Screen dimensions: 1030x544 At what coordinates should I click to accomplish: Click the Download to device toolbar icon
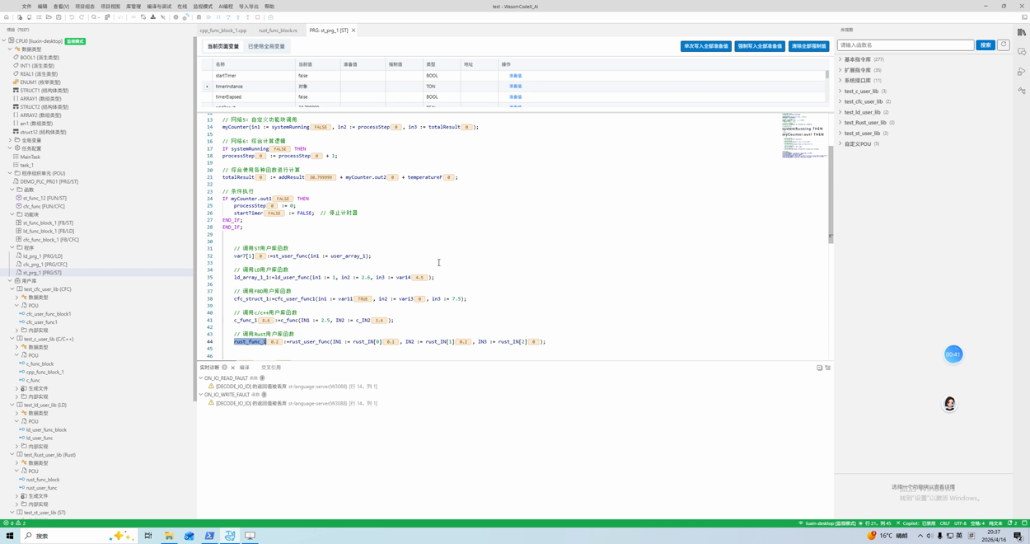[152, 17]
